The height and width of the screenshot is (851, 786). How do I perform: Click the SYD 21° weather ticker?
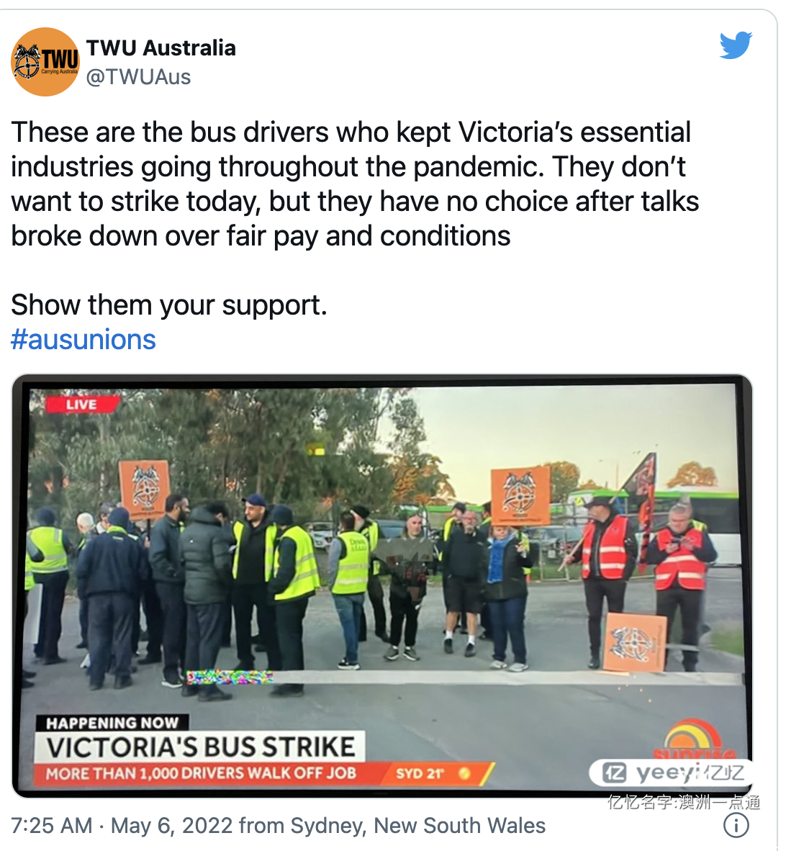(x=433, y=773)
